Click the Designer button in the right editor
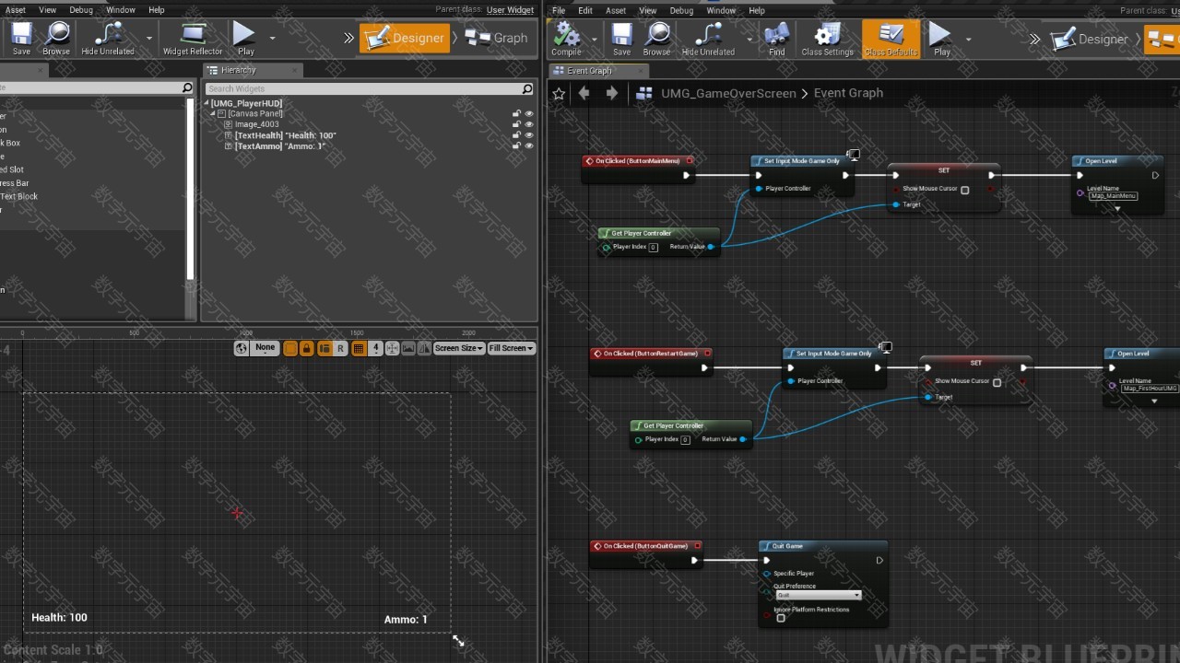 click(1091, 39)
